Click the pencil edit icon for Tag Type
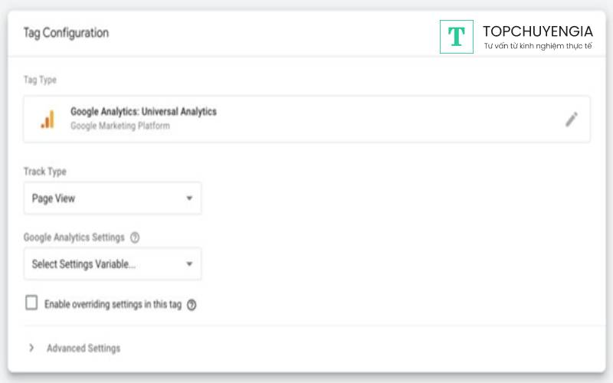Screen dimensions: 613x383 pos(571,119)
